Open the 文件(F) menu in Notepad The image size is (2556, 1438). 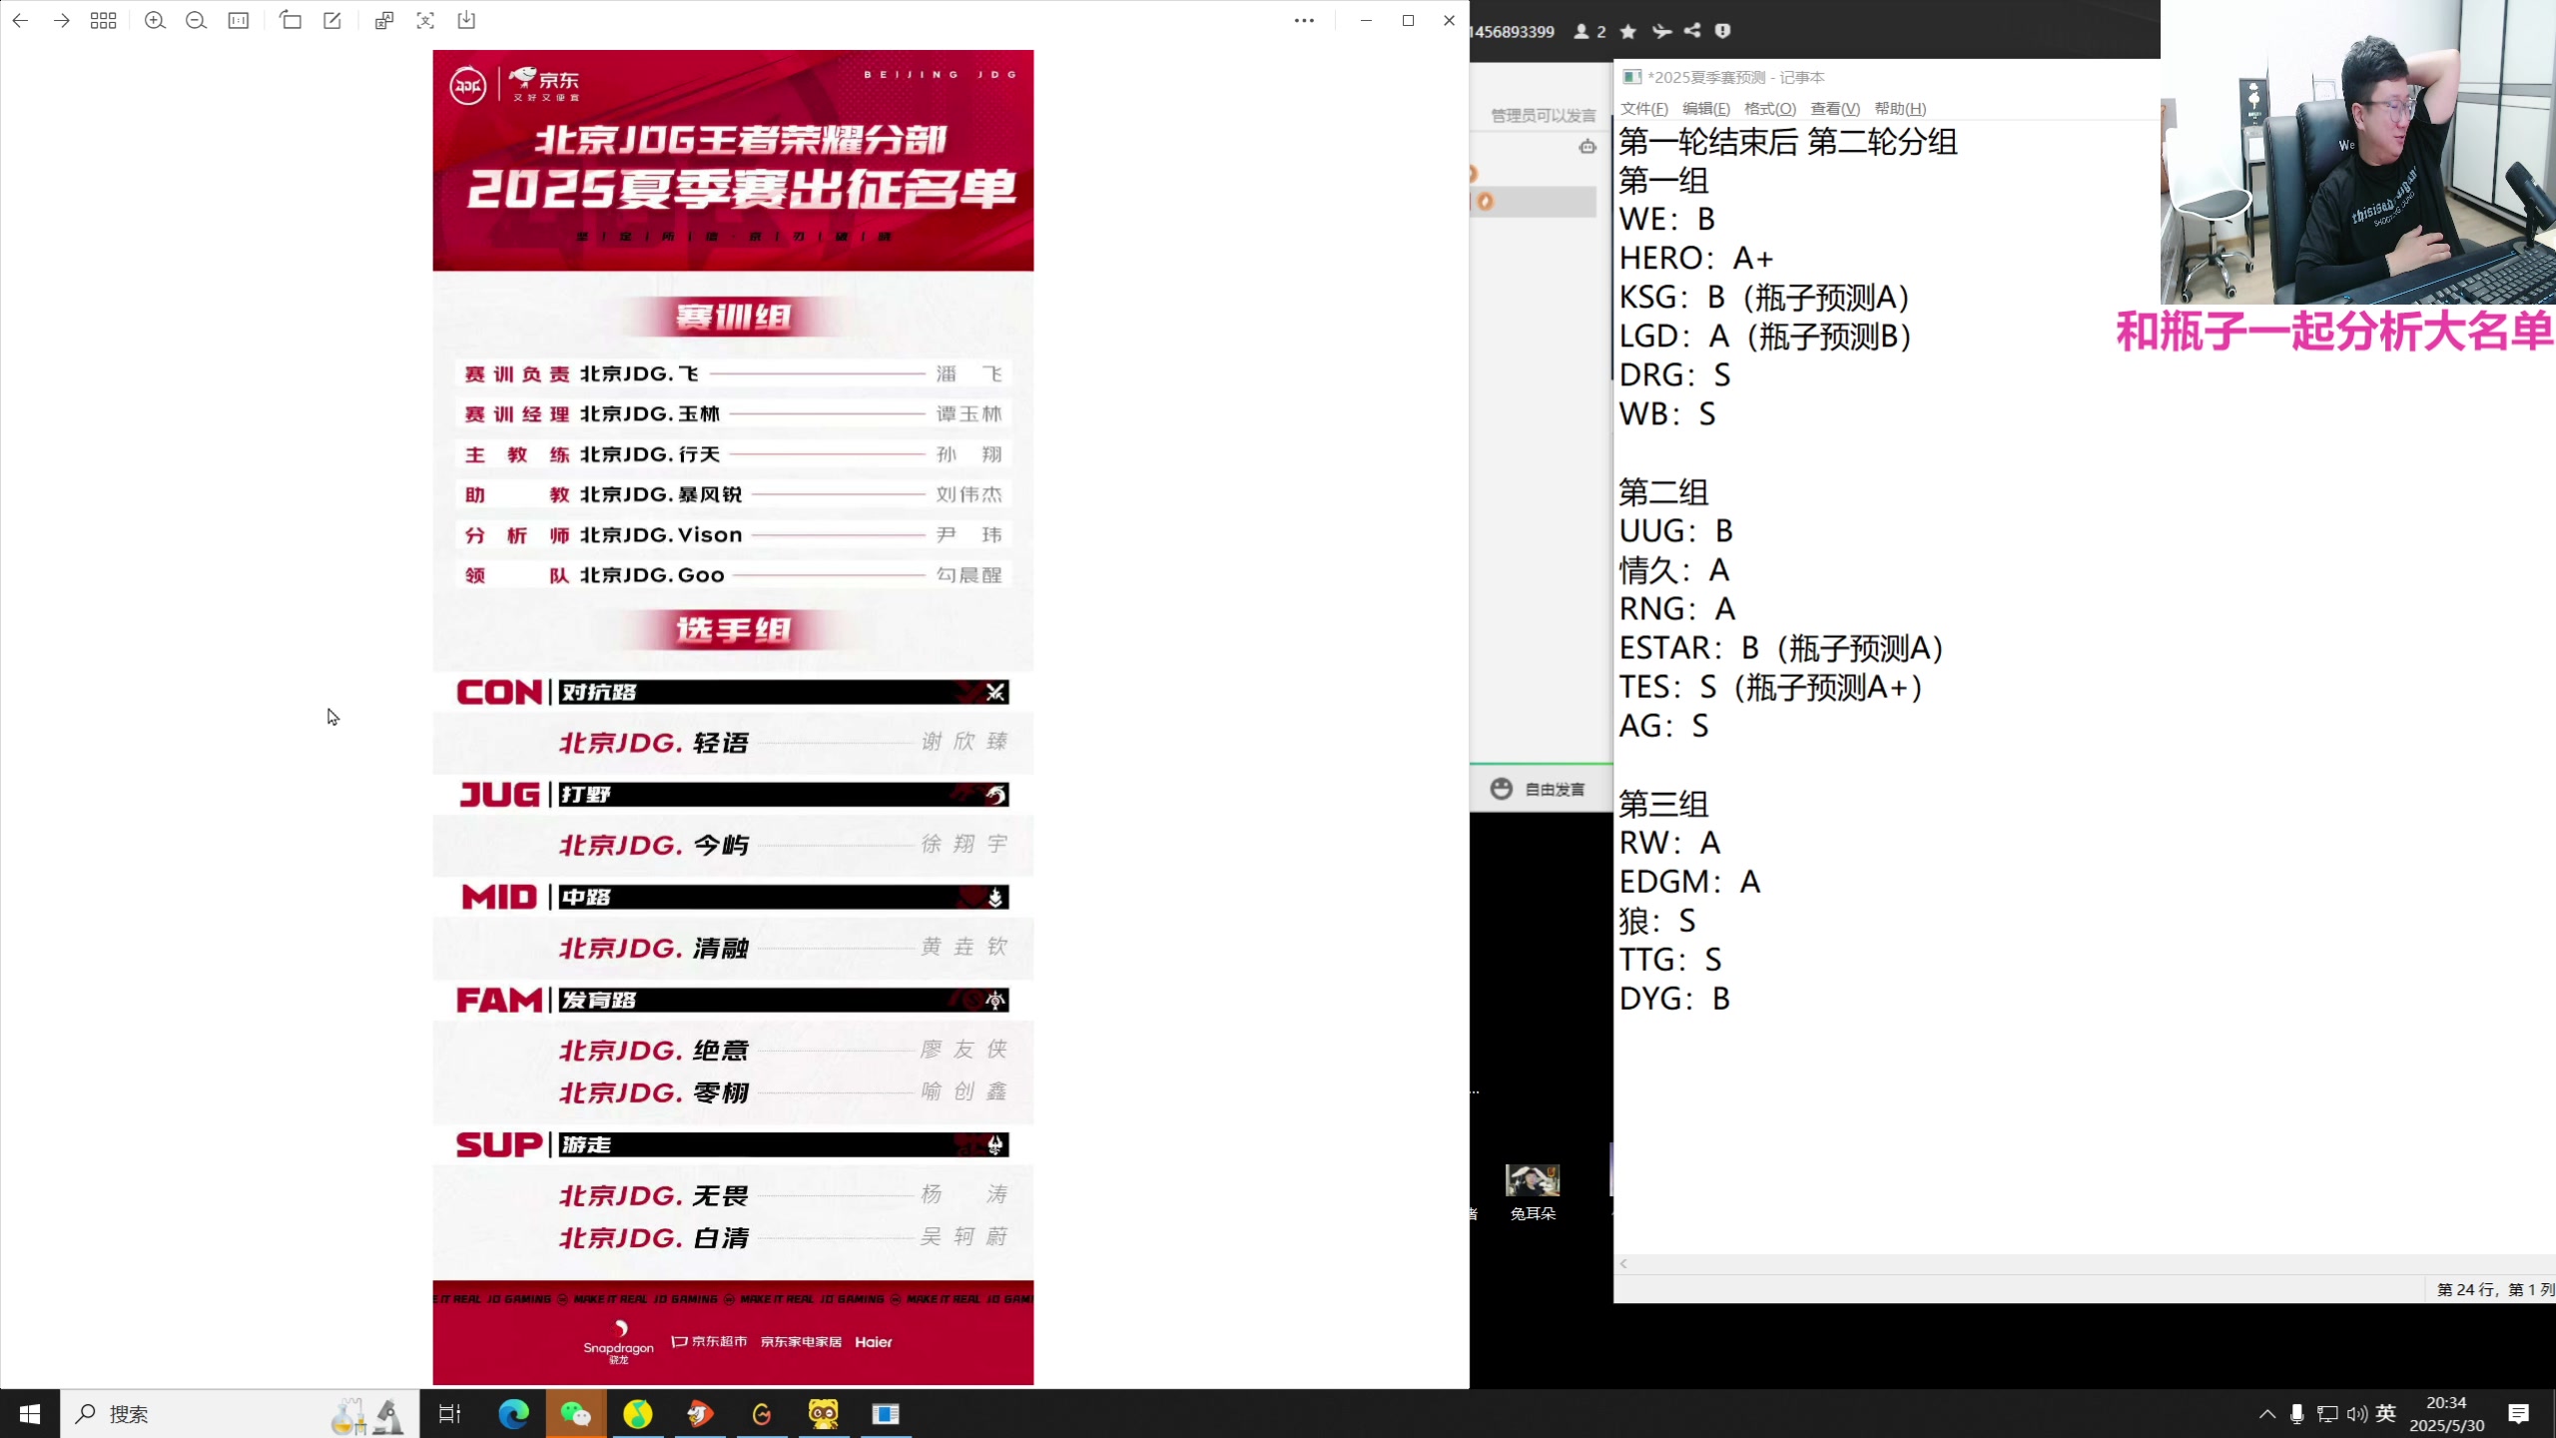tap(1644, 109)
